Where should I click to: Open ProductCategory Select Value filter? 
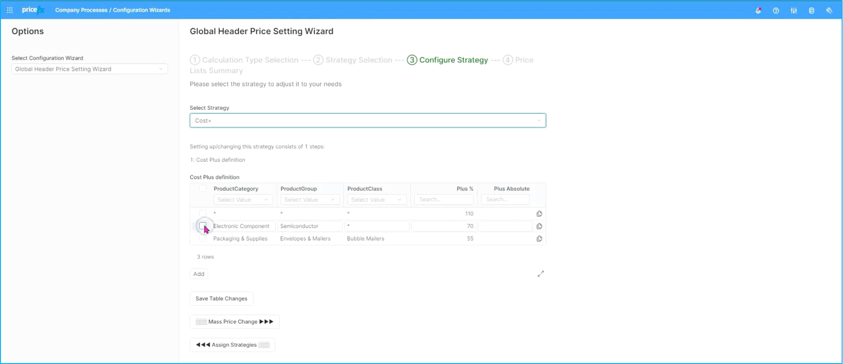pyautogui.click(x=243, y=200)
